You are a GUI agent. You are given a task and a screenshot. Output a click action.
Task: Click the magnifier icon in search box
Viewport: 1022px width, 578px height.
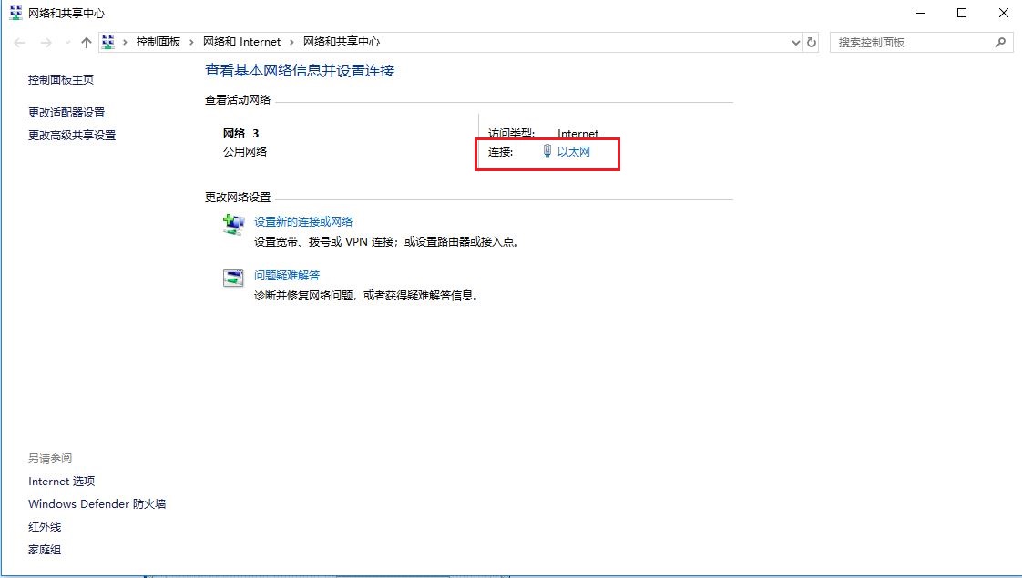(1000, 43)
